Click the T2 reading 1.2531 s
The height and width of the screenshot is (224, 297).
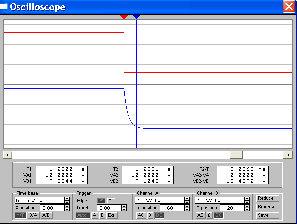[x=153, y=169]
